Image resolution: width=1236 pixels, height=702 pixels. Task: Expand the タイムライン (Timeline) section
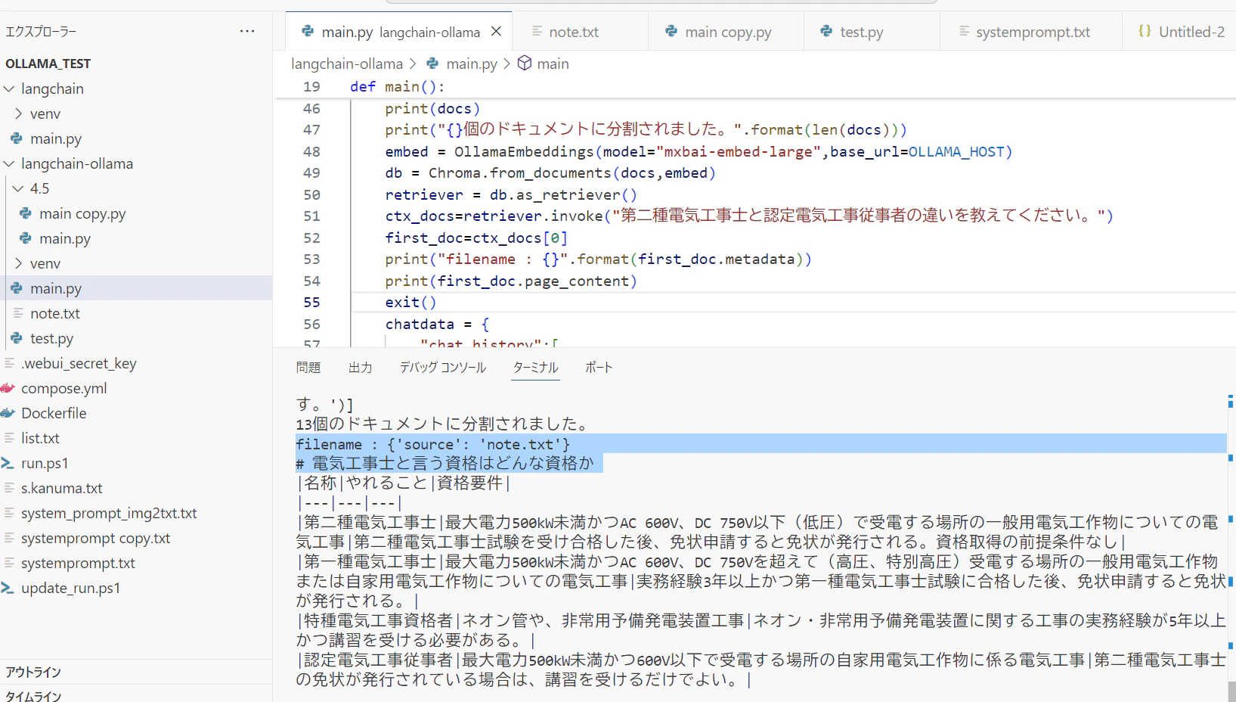click(33, 696)
